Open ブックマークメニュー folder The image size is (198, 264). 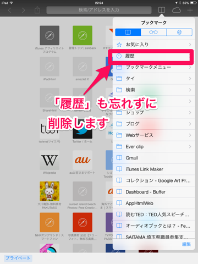pyautogui.click(x=153, y=67)
